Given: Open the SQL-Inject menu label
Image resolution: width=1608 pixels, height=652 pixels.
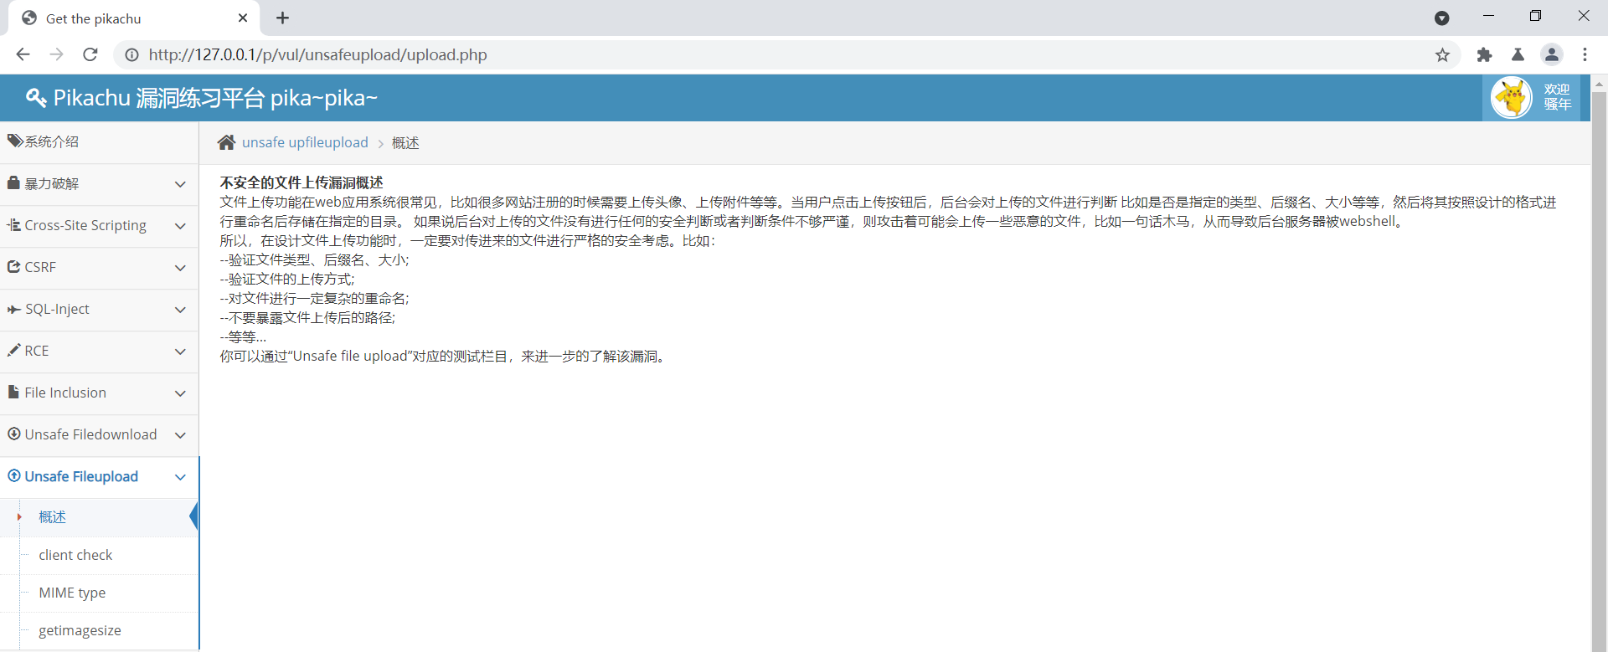Looking at the screenshot, I should (57, 309).
